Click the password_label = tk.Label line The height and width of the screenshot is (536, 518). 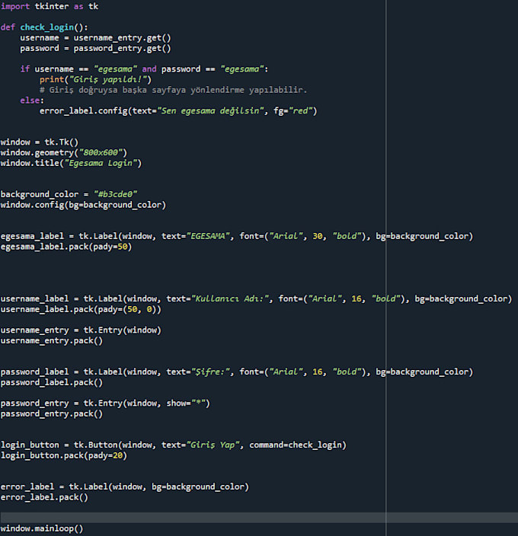[237, 372]
